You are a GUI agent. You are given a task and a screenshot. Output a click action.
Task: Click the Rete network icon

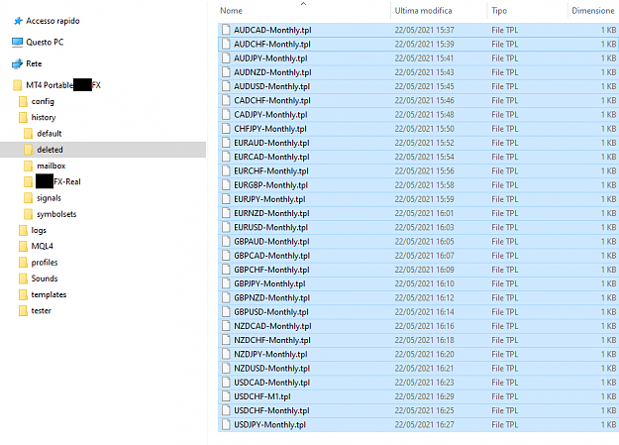(x=18, y=63)
